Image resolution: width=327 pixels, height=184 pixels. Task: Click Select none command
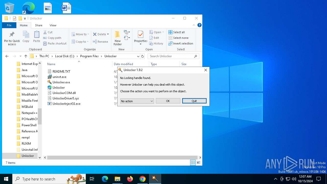(178, 38)
